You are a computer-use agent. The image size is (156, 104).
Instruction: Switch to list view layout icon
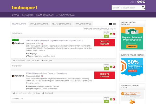111,24
